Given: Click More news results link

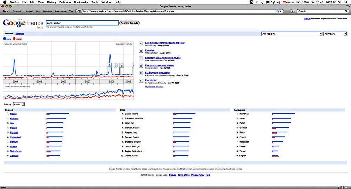Looking at the screenshot, I should coord(154,87).
